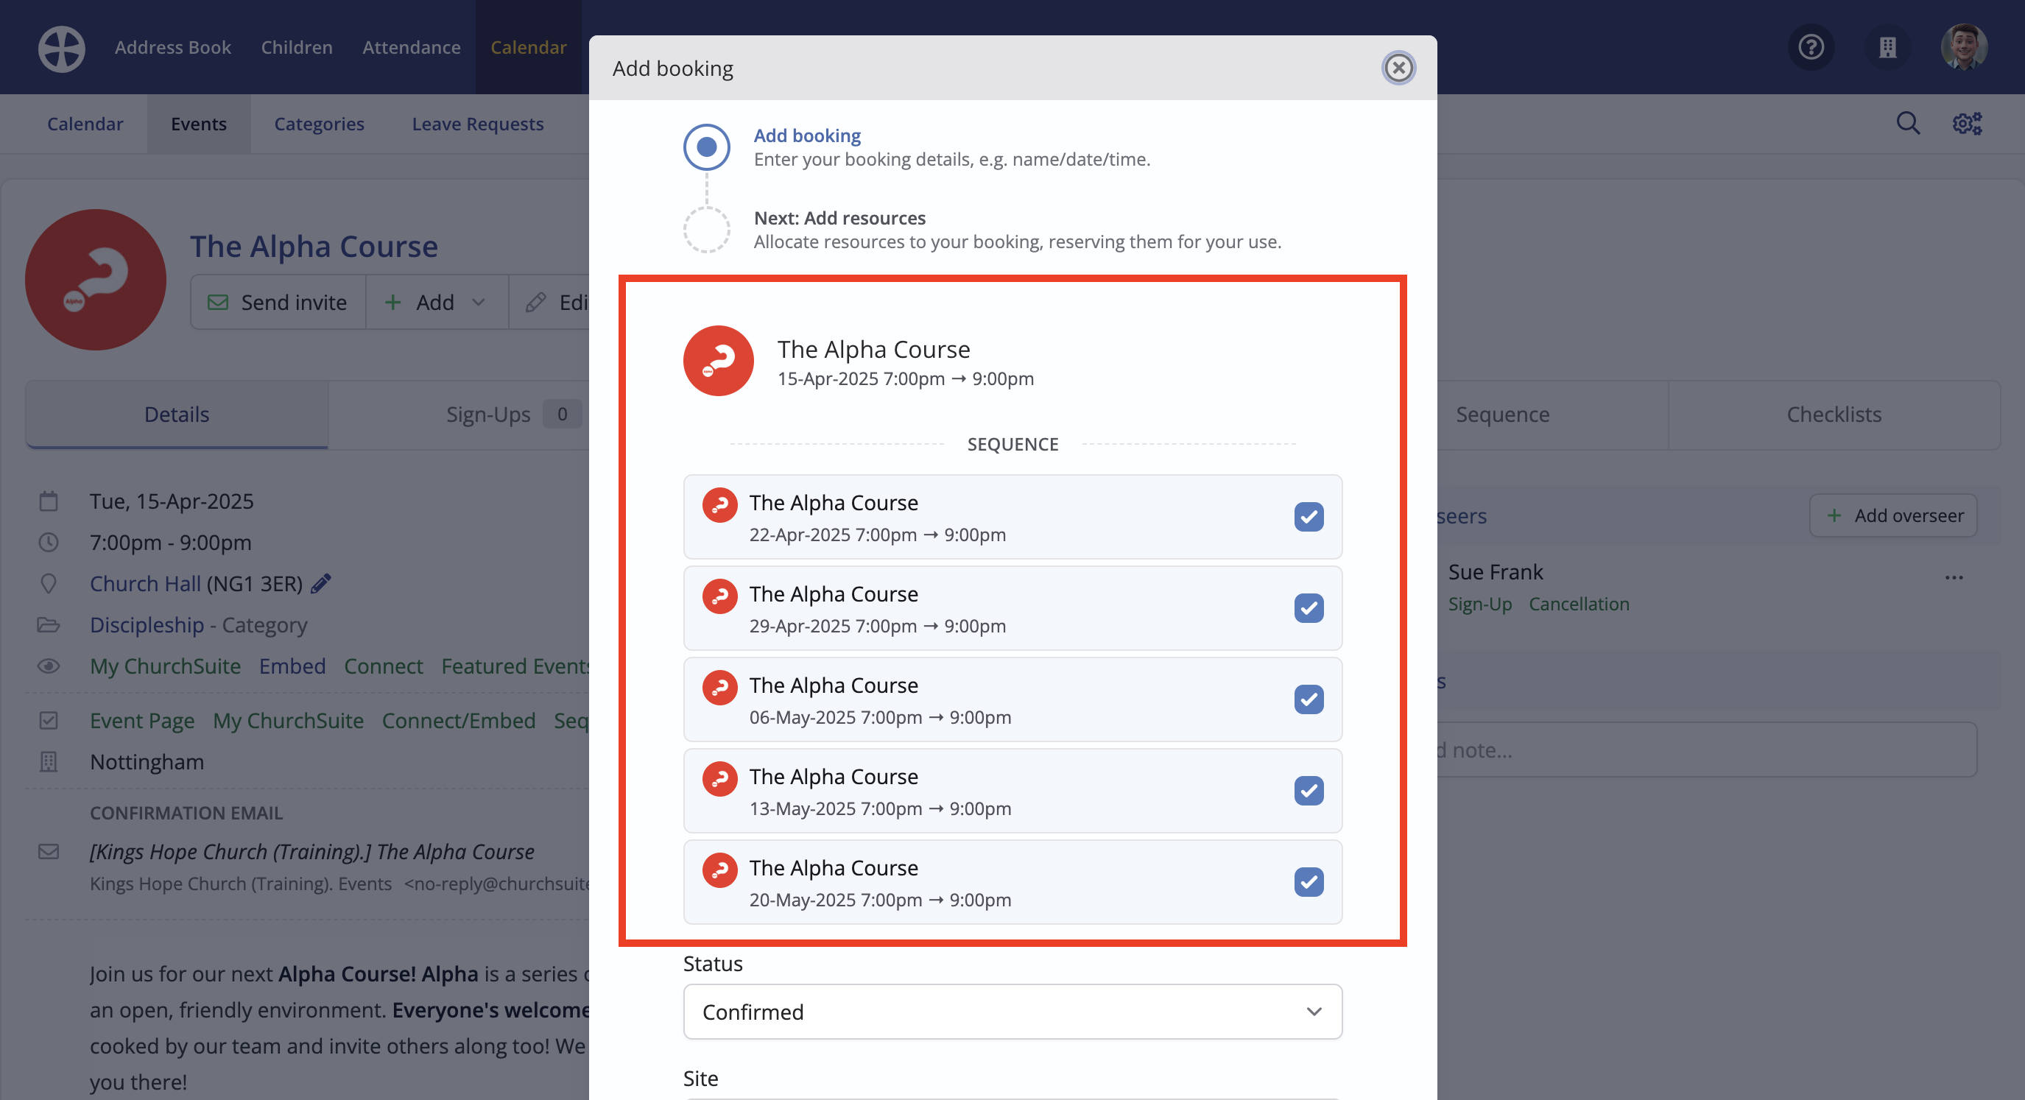The image size is (2025, 1100).
Task: Switch to the Calendar sub-tab
Action: pyautogui.click(x=85, y=124)
